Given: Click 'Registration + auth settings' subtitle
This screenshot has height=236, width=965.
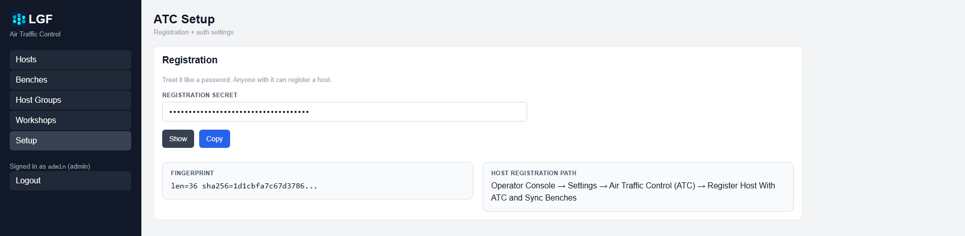Looking at the screenshot, I should coord(194,32).
